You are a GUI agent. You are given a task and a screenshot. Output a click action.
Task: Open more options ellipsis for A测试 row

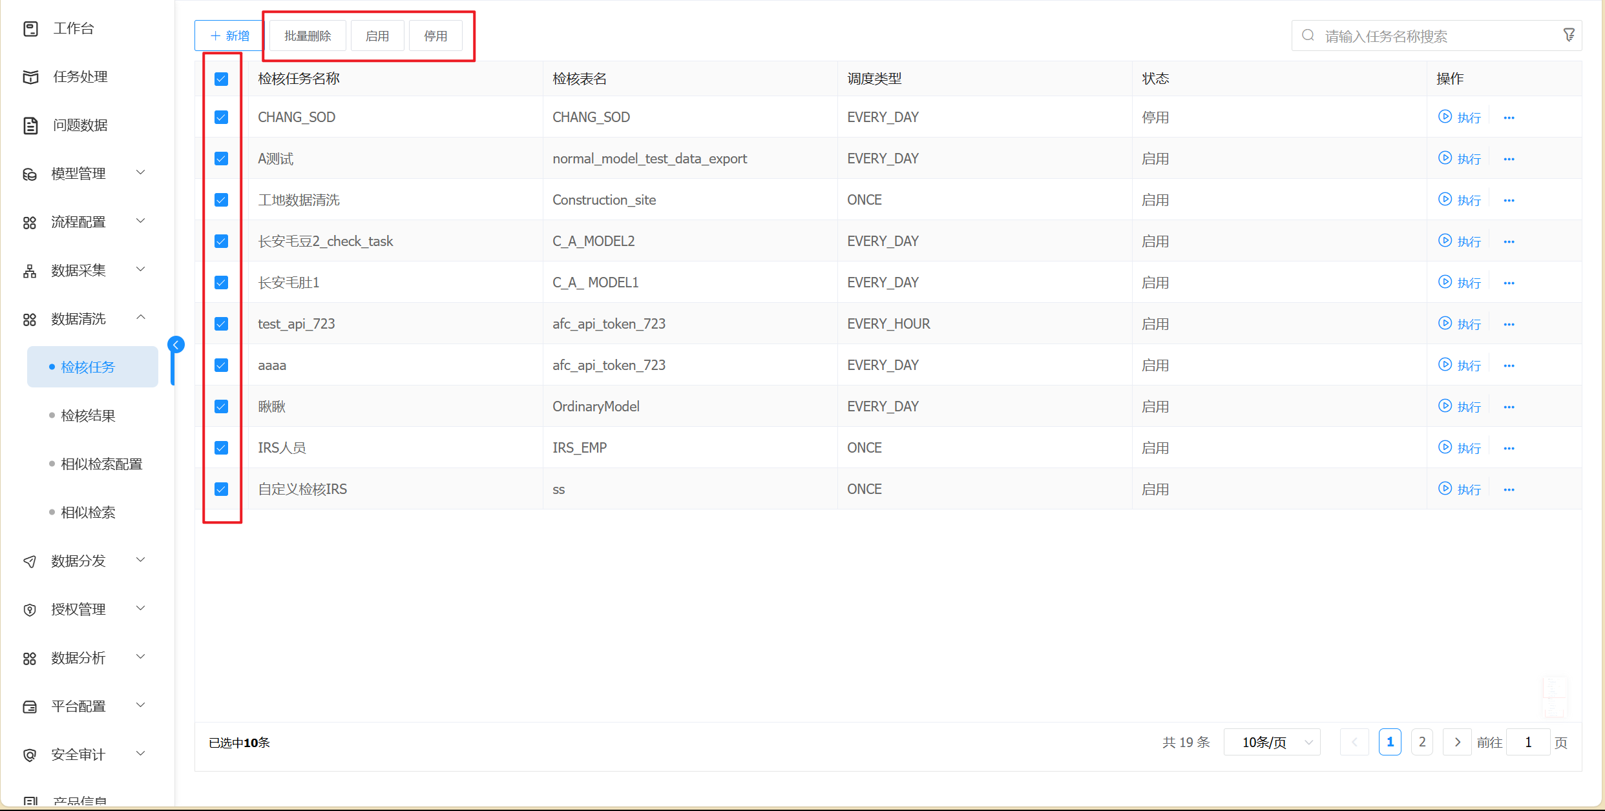[1509, 159]
